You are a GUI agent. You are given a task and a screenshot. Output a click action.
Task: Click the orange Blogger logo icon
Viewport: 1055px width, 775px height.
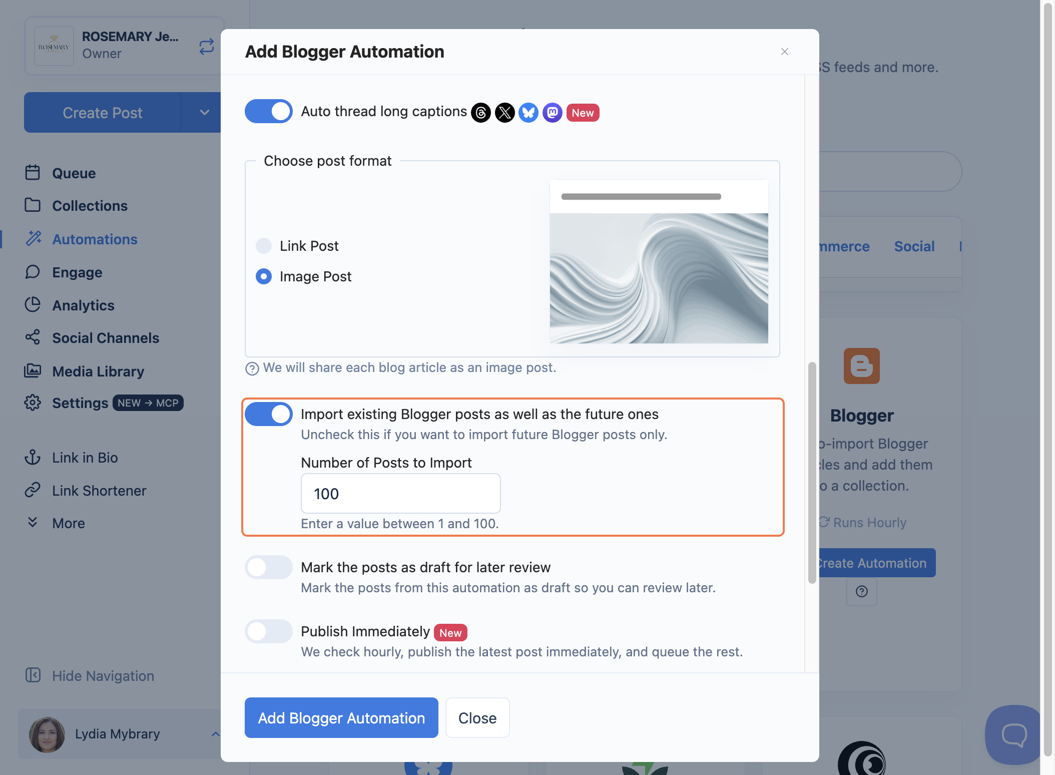coord(862,366)
